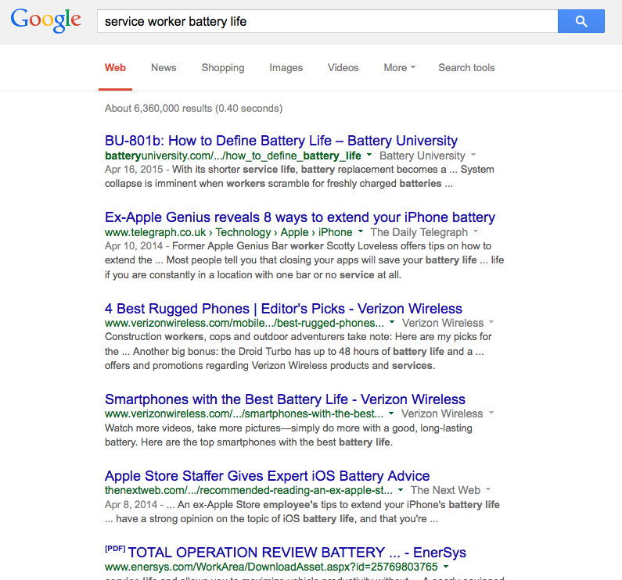Expand gray arrow beside Battery University source
Viewport: 622px width, 580px height.
click(473, 155)
